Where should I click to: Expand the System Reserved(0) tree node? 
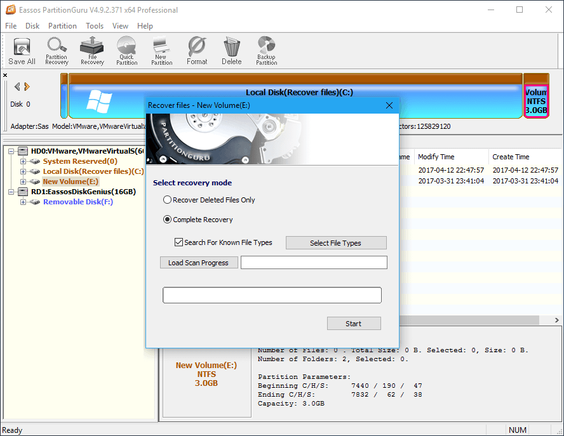(23, 161)
